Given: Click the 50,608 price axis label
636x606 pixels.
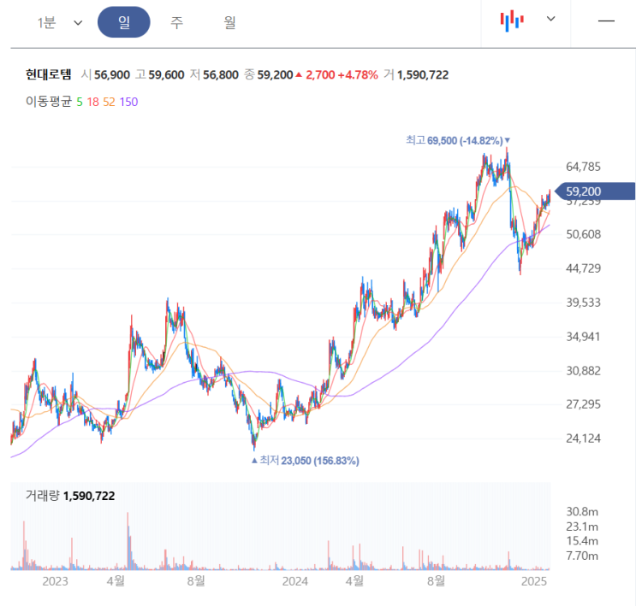Looking at the screenshot, I should coord(583,234).
